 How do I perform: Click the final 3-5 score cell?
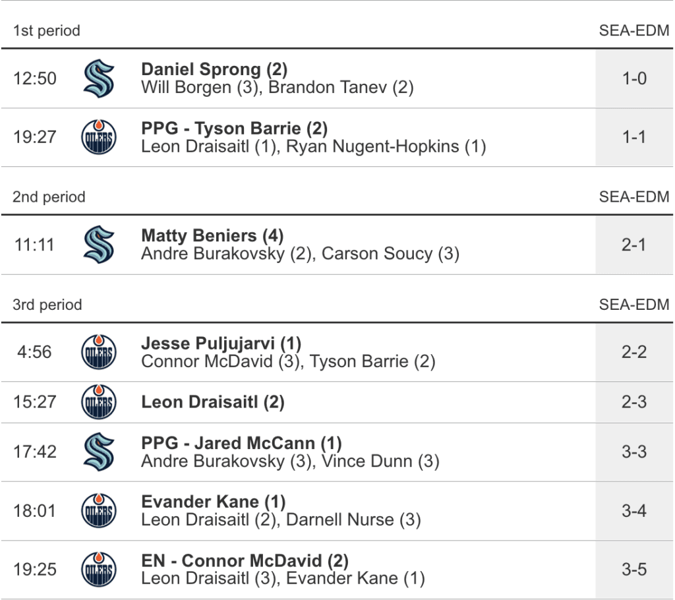(x=634, y=570)
